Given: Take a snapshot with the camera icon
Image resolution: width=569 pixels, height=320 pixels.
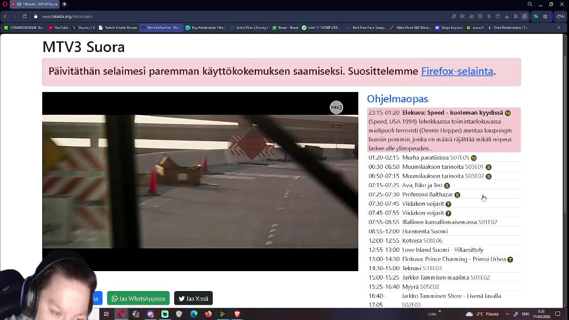Looking at the screenshot, I should (x=472, y=16).
